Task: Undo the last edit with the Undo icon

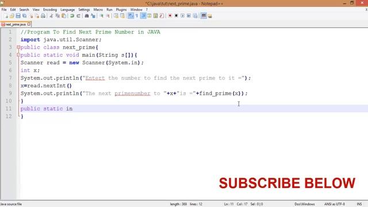Action: tap(72, 16)
